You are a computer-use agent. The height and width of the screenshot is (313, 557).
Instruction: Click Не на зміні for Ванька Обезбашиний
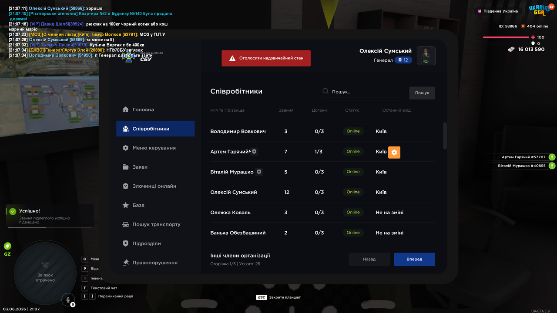[389, 233]
